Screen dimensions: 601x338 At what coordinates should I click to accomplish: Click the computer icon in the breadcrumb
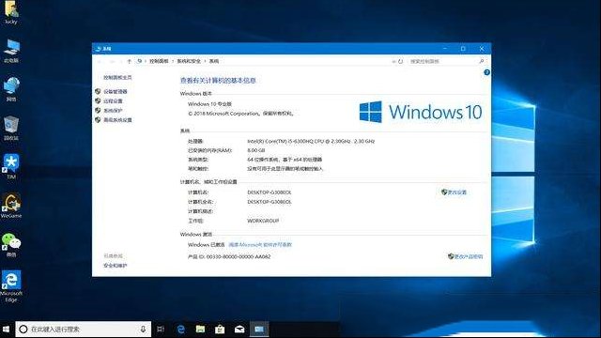point(140,61)
